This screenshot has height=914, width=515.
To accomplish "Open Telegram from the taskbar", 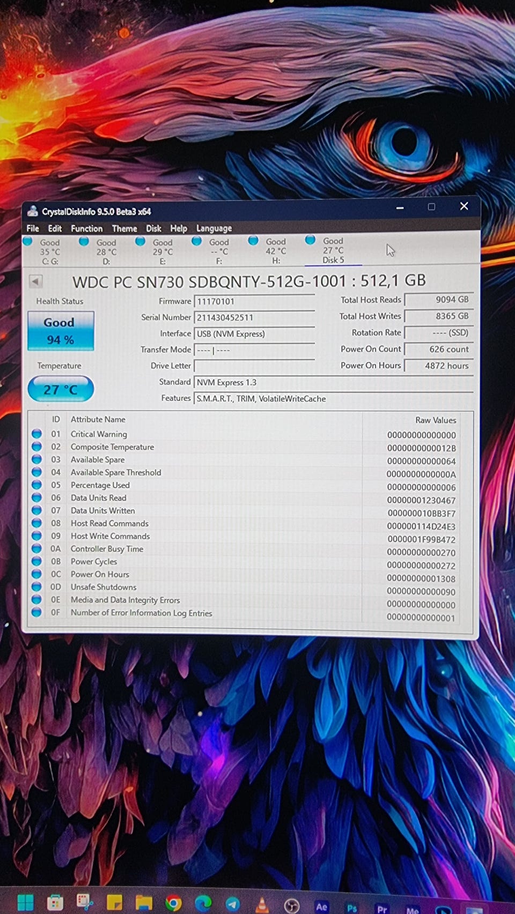I will tap(232, 904).
